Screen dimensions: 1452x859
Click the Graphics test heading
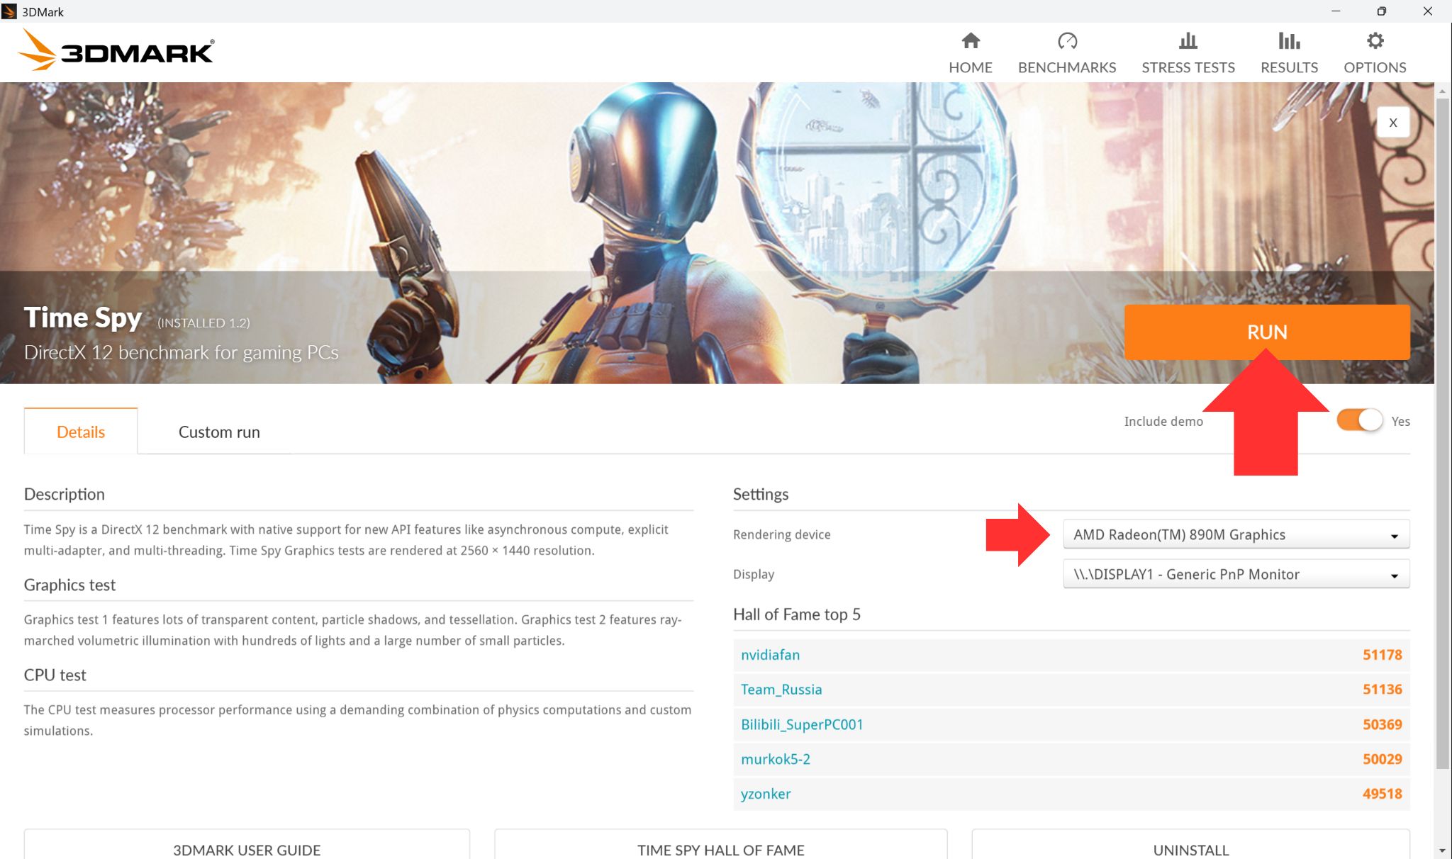click(x=69, y=585)
